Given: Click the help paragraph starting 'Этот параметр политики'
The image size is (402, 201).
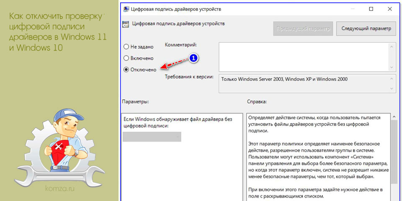Looking at the screenshot, I should coord(319,160).
